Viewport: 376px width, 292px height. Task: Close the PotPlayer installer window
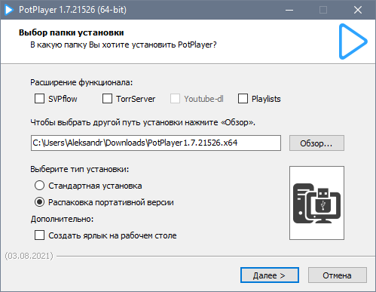358,10
